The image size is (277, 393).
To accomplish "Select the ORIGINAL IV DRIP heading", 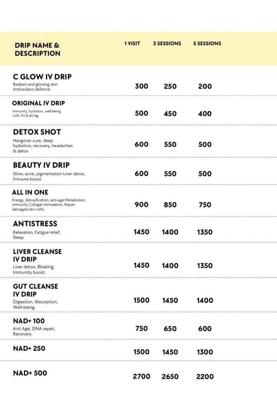I will [x=38, y=103].
